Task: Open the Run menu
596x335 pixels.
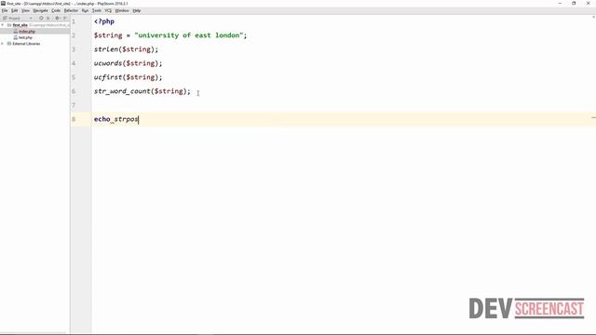Action: [x=85, y=10]
